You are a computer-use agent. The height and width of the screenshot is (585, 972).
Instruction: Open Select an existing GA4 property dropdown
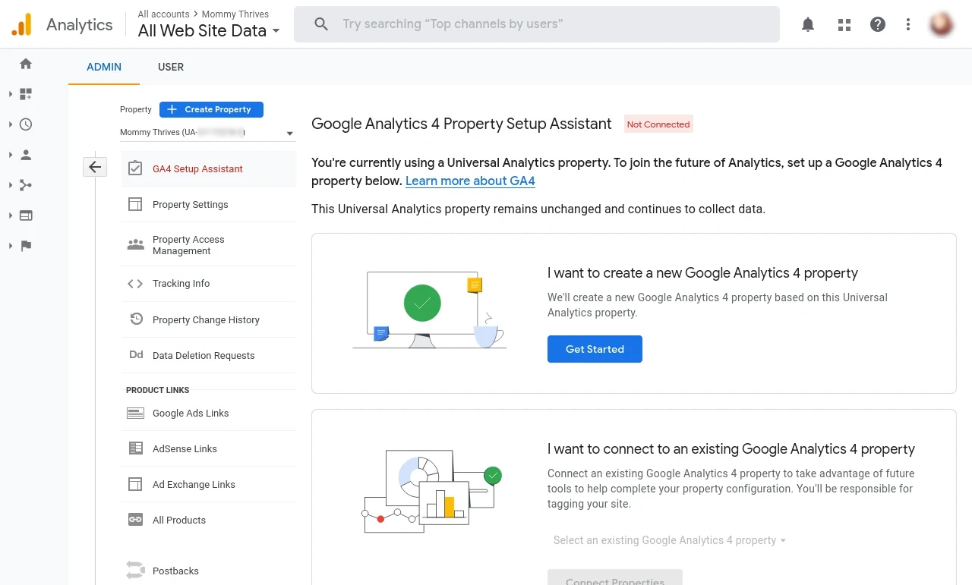pos(669,540)
